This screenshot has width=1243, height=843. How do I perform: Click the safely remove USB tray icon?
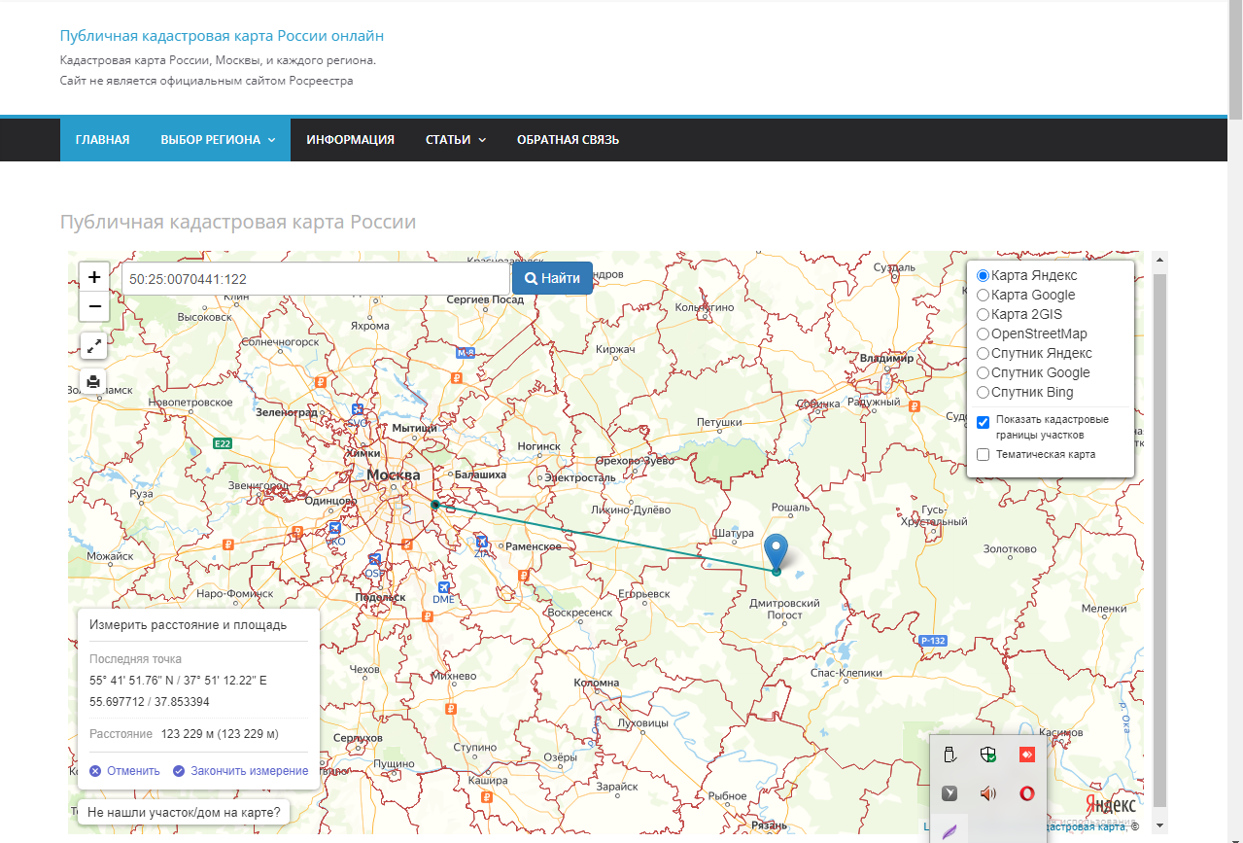(x=950, y=755)
